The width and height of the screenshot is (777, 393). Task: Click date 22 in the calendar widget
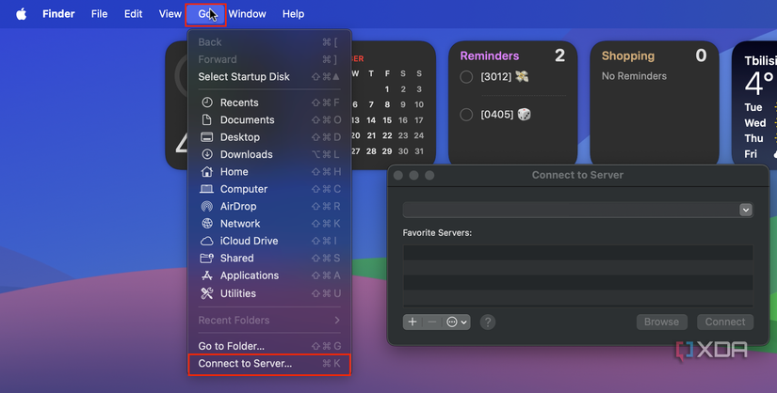point(387,135)
